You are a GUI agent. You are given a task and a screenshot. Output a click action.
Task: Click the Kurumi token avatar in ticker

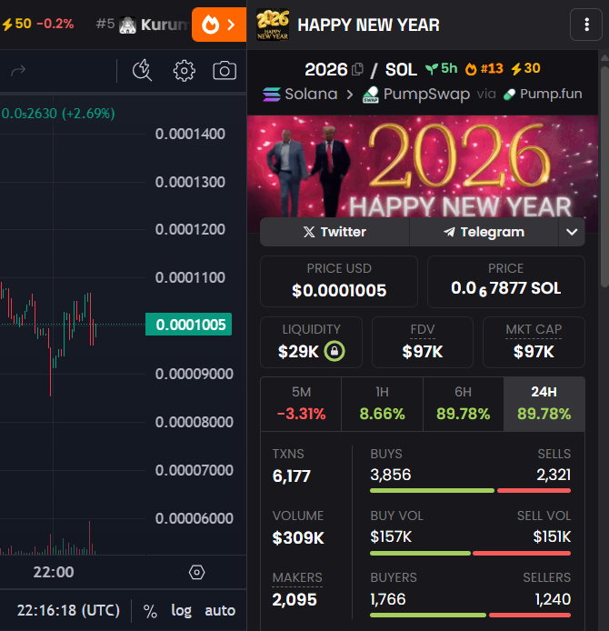pos(127,25)
